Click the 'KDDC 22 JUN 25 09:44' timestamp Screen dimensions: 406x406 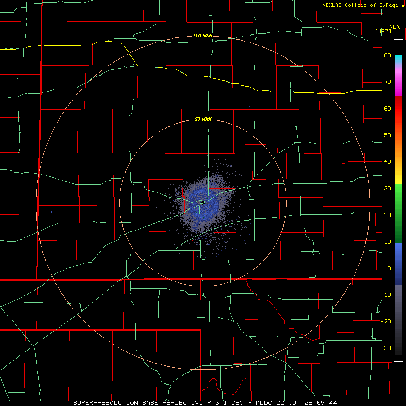296,403
